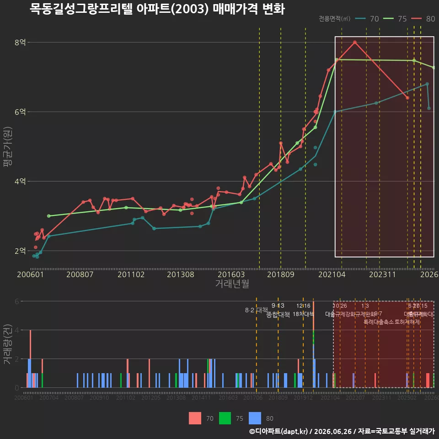Screen dimensions: 439x439
Task: Click the 4 label on the volume axis
Action: coord(17,330)
